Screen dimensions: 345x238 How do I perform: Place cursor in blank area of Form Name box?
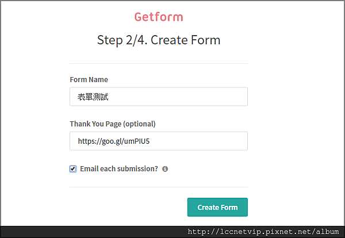pos(178,97)
